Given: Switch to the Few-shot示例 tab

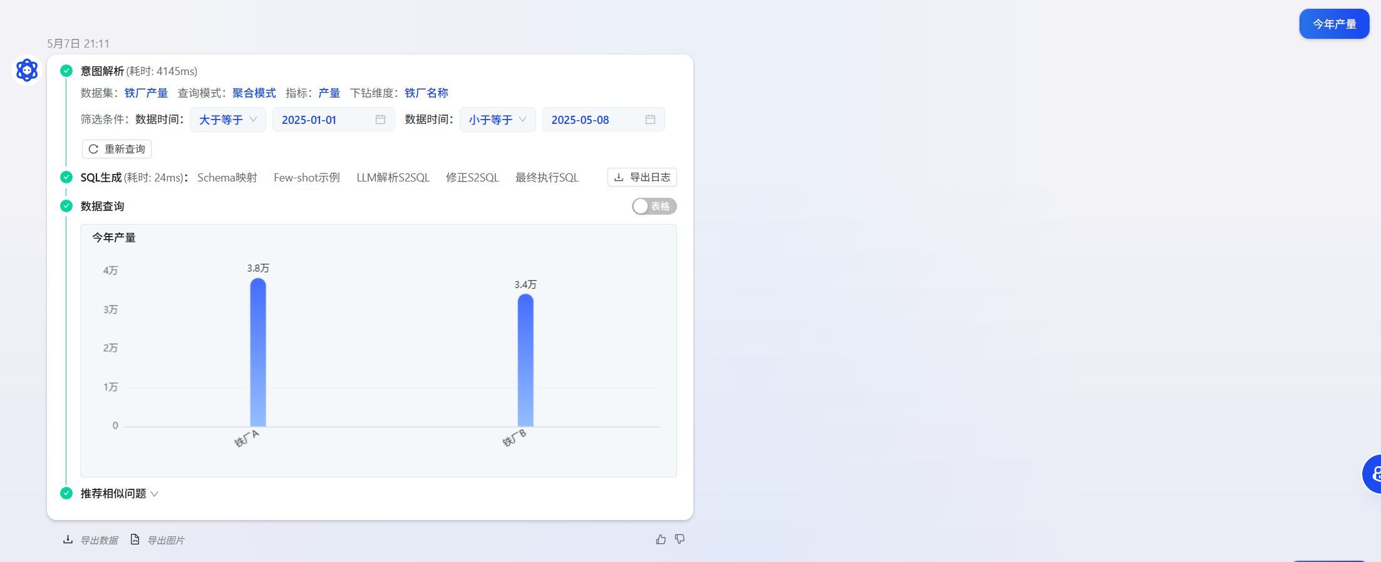Looking at the screenshot, I should (x=306, y=178).
